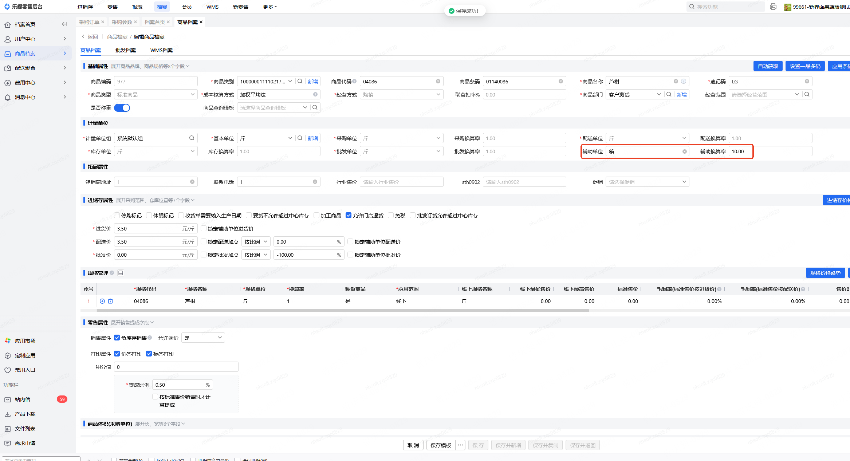Clear the 辅助单位 field with the x icon
The height and width of the screenshot is (461, 850).
tap(684, 151)
